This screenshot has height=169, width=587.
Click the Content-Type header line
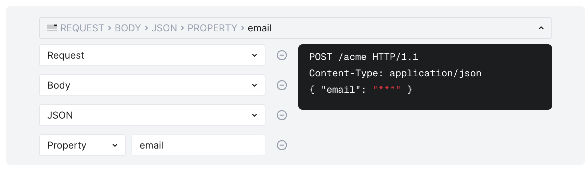[395, 73]
